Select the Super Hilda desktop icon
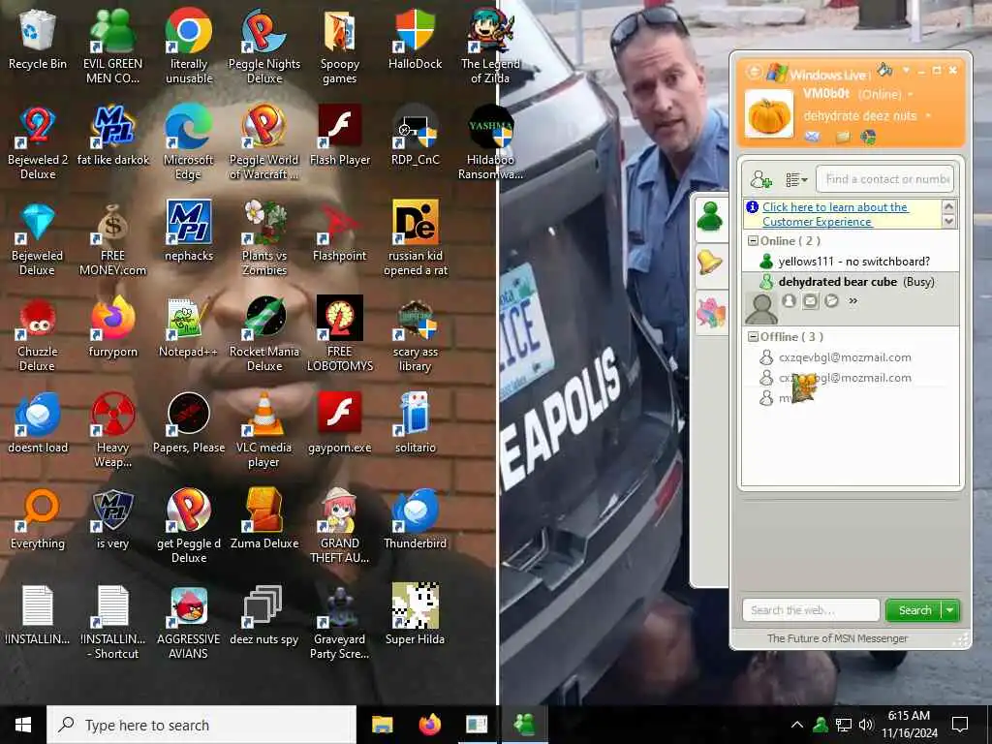Image resolution: width=992 pixels, height=744 pixels. click(415, 615)
